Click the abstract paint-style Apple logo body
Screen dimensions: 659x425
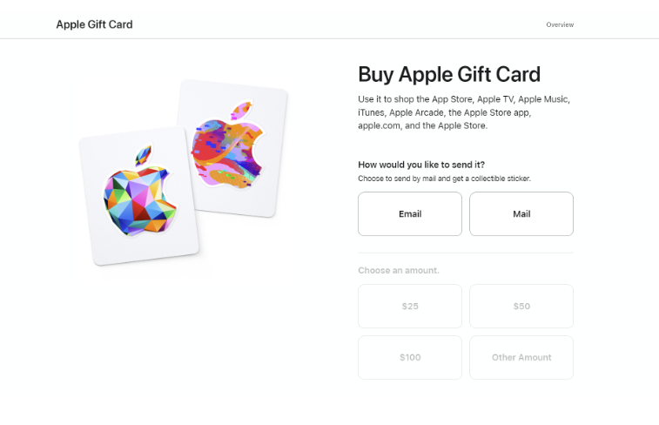(228, 152)
